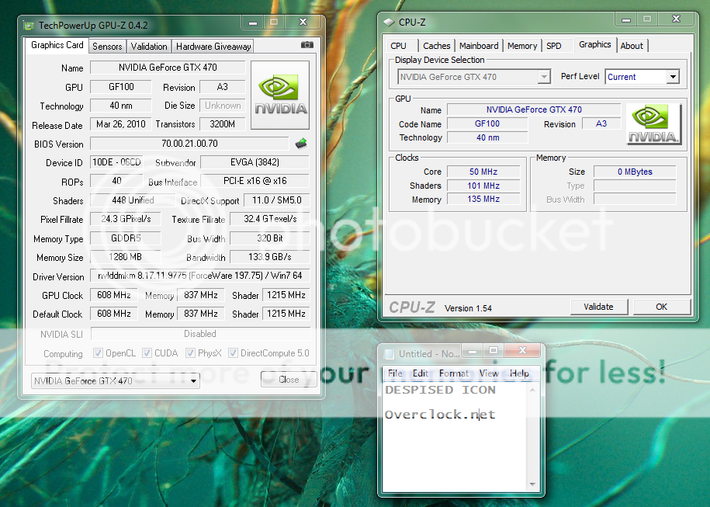Click the Bus Interface field PCI-E x16 @ x16
Viewport: 710px width, 507px height.
pos(255,181)
